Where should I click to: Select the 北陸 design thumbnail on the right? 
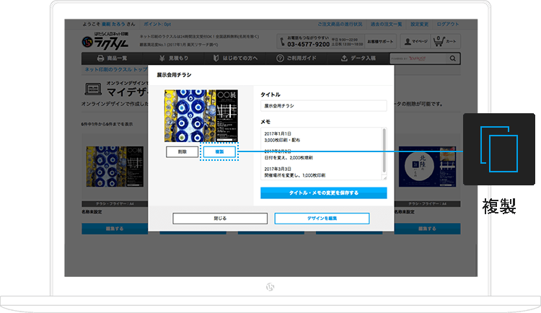427,167
